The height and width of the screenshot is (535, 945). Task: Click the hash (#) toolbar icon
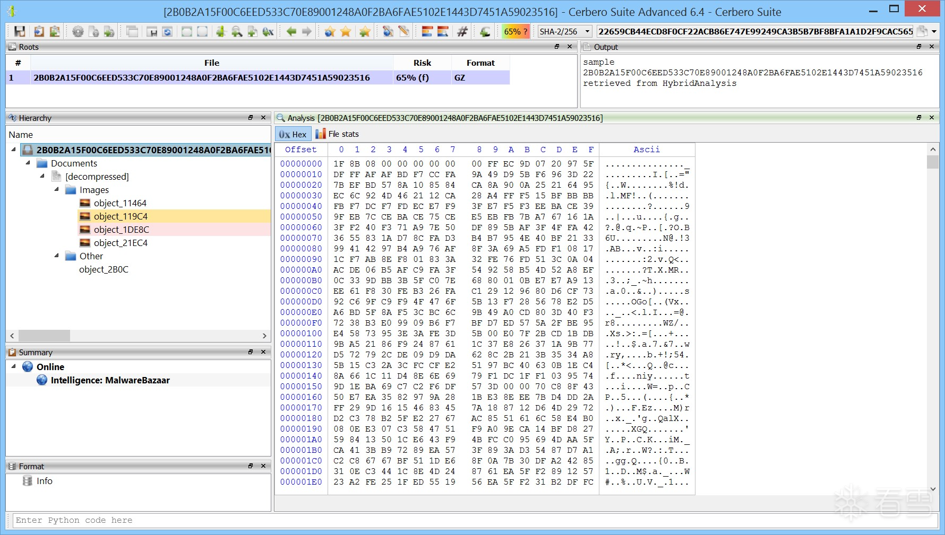[462, 32]
